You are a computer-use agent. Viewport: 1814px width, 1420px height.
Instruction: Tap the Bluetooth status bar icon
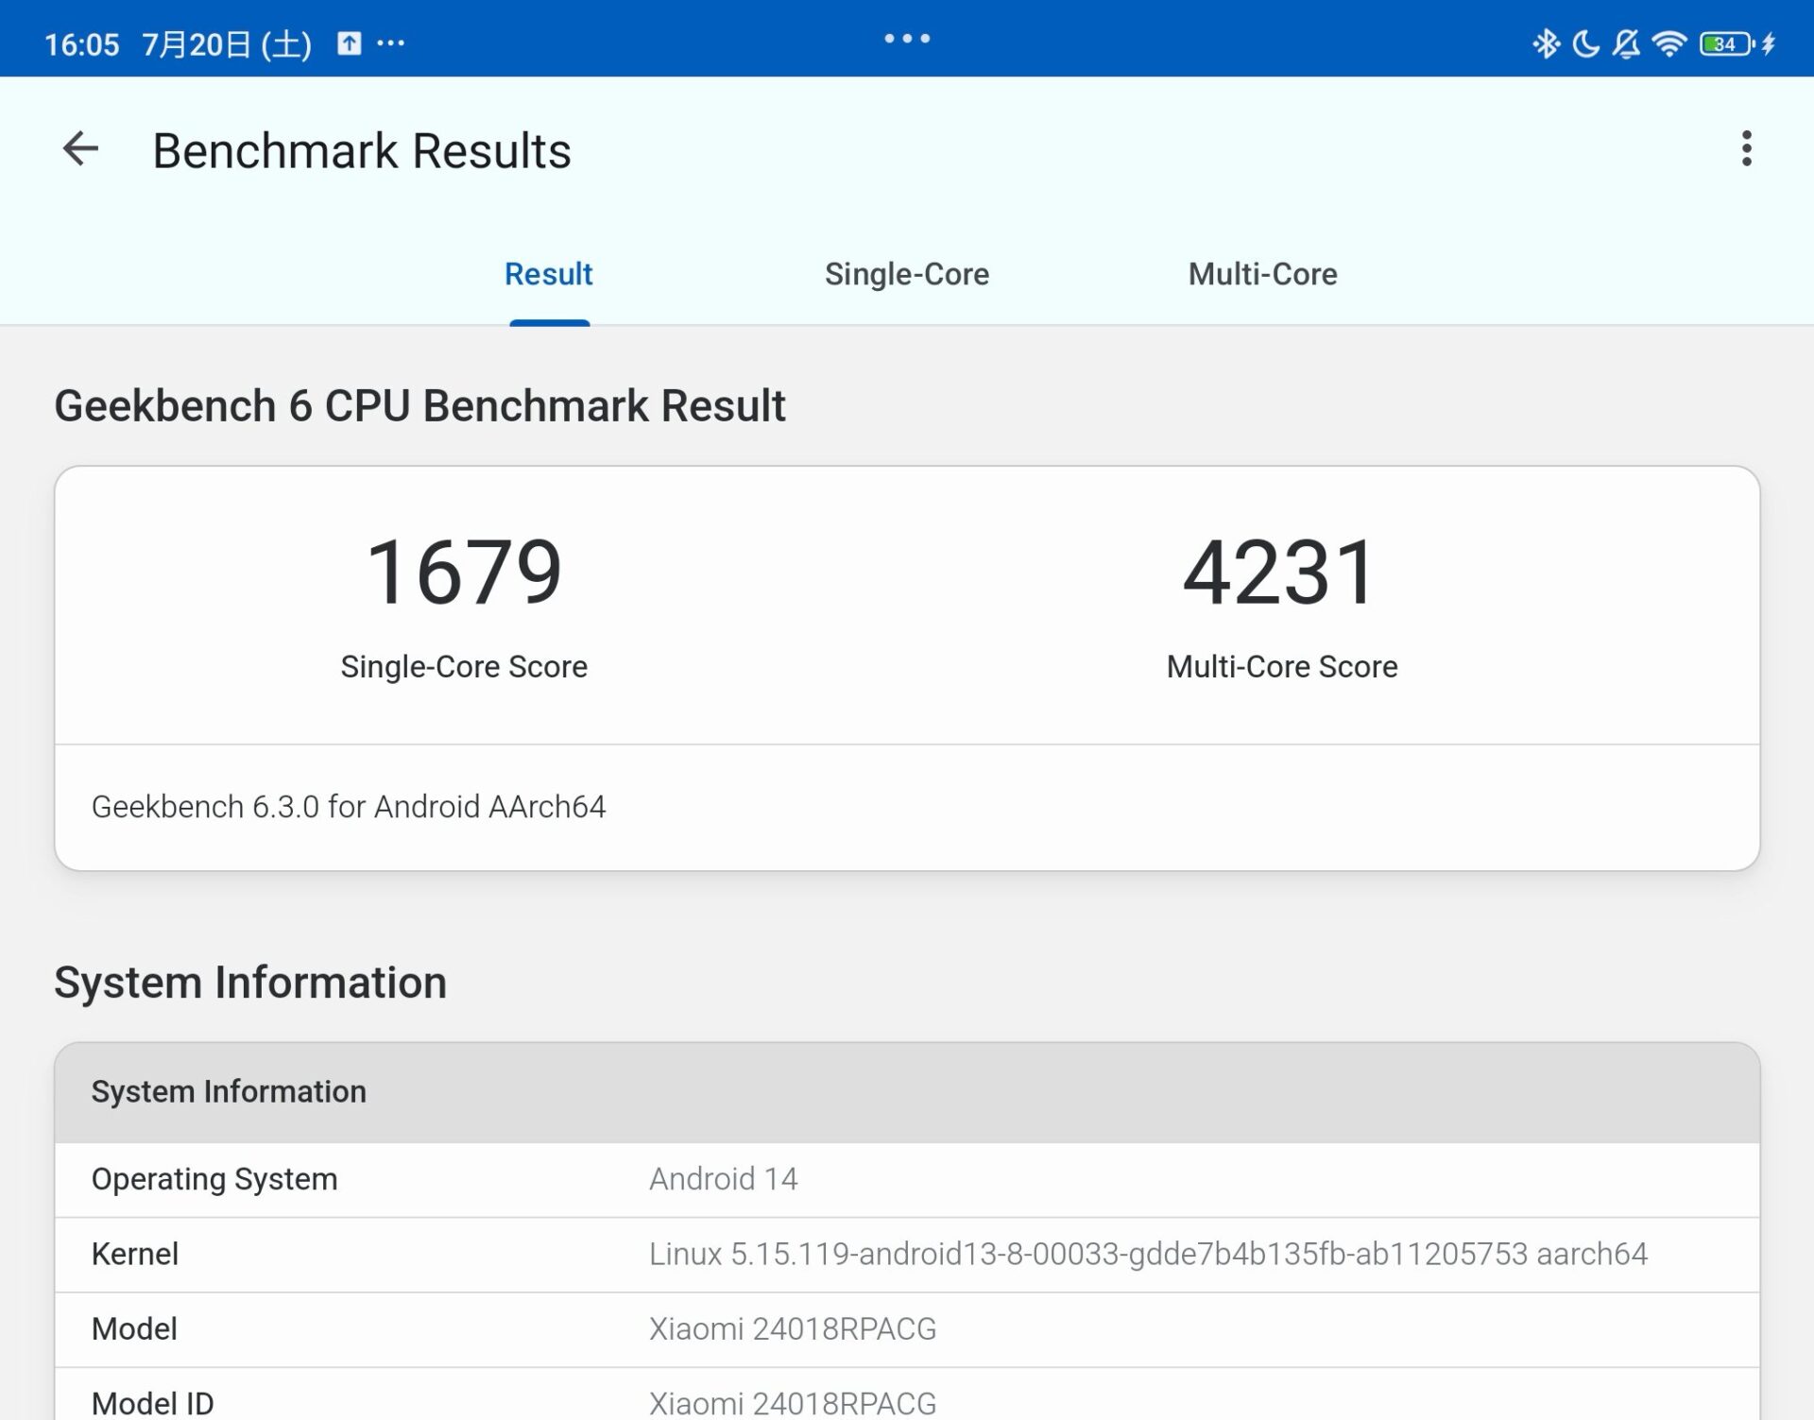(1546, 43)
